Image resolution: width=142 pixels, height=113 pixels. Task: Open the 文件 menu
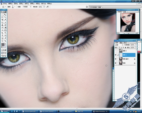(x=5, y=4)
